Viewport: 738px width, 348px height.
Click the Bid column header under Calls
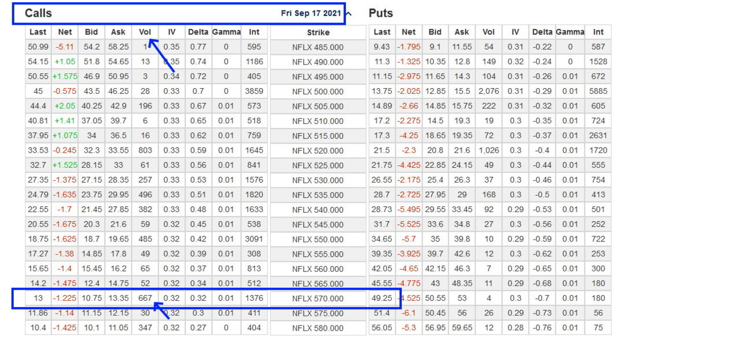click(x=91, y=32)
